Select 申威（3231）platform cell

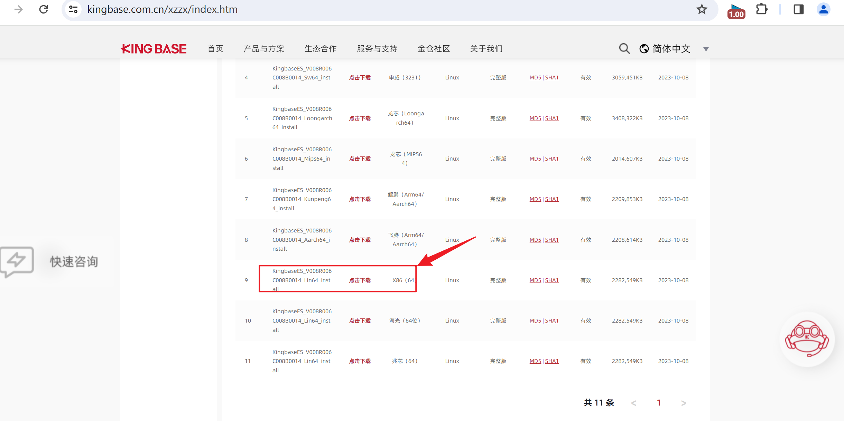(x=405, y=78)
